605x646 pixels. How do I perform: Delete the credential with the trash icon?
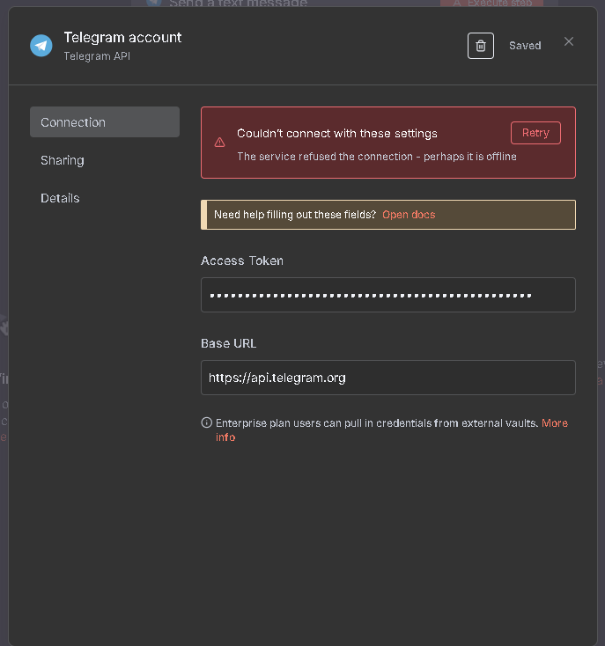(480, 46)
